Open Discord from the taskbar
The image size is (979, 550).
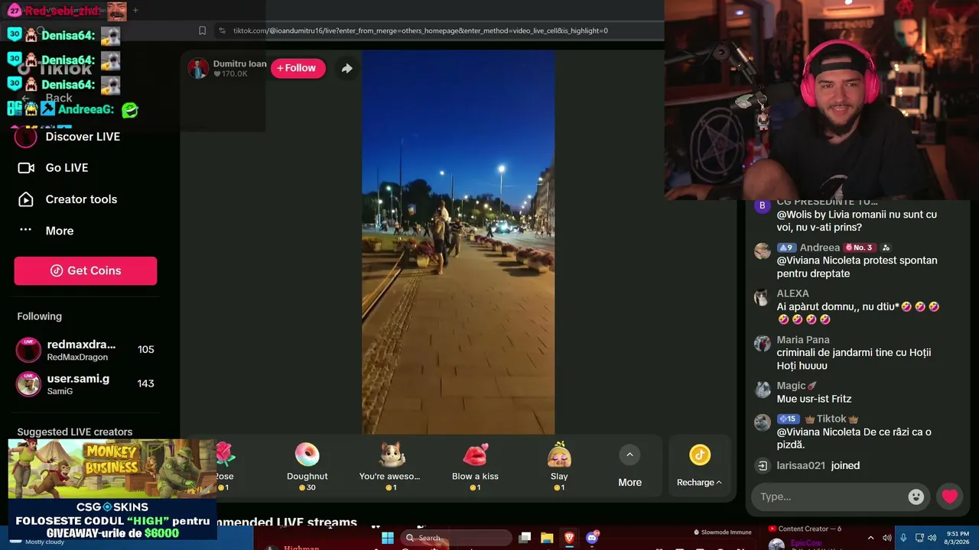[x=591, y=538]
